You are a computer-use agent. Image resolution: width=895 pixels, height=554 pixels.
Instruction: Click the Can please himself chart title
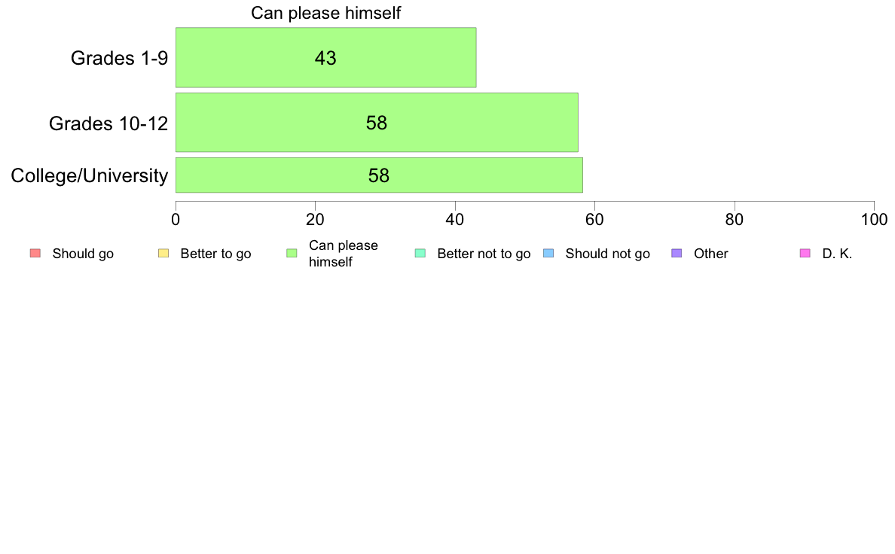pyautogui.click(x=326, y=13)
